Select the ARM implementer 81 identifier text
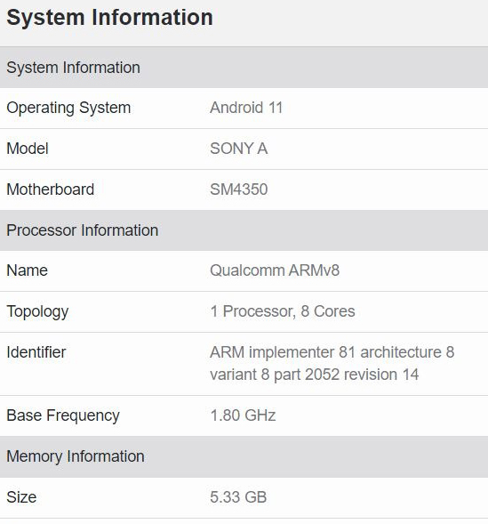Image resolution: width=488 pixels, height=524 pixels. click(332, 363)
